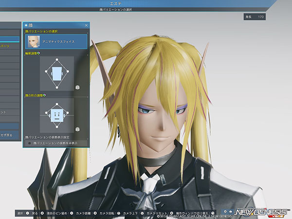This screenshot has width=292, height=219.
Task: Randomize contour with the upper dice icon
Action: [77, 87]
